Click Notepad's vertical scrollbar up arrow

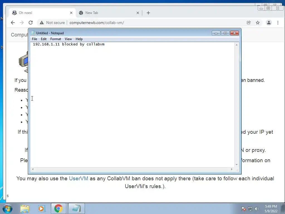click(x=237, y=45)
